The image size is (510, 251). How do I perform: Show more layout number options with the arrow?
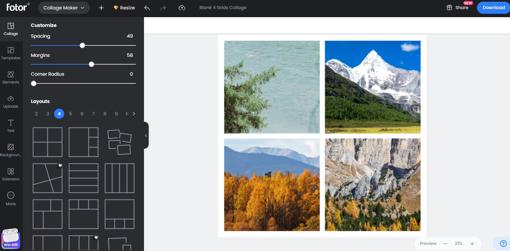(134, 114)
